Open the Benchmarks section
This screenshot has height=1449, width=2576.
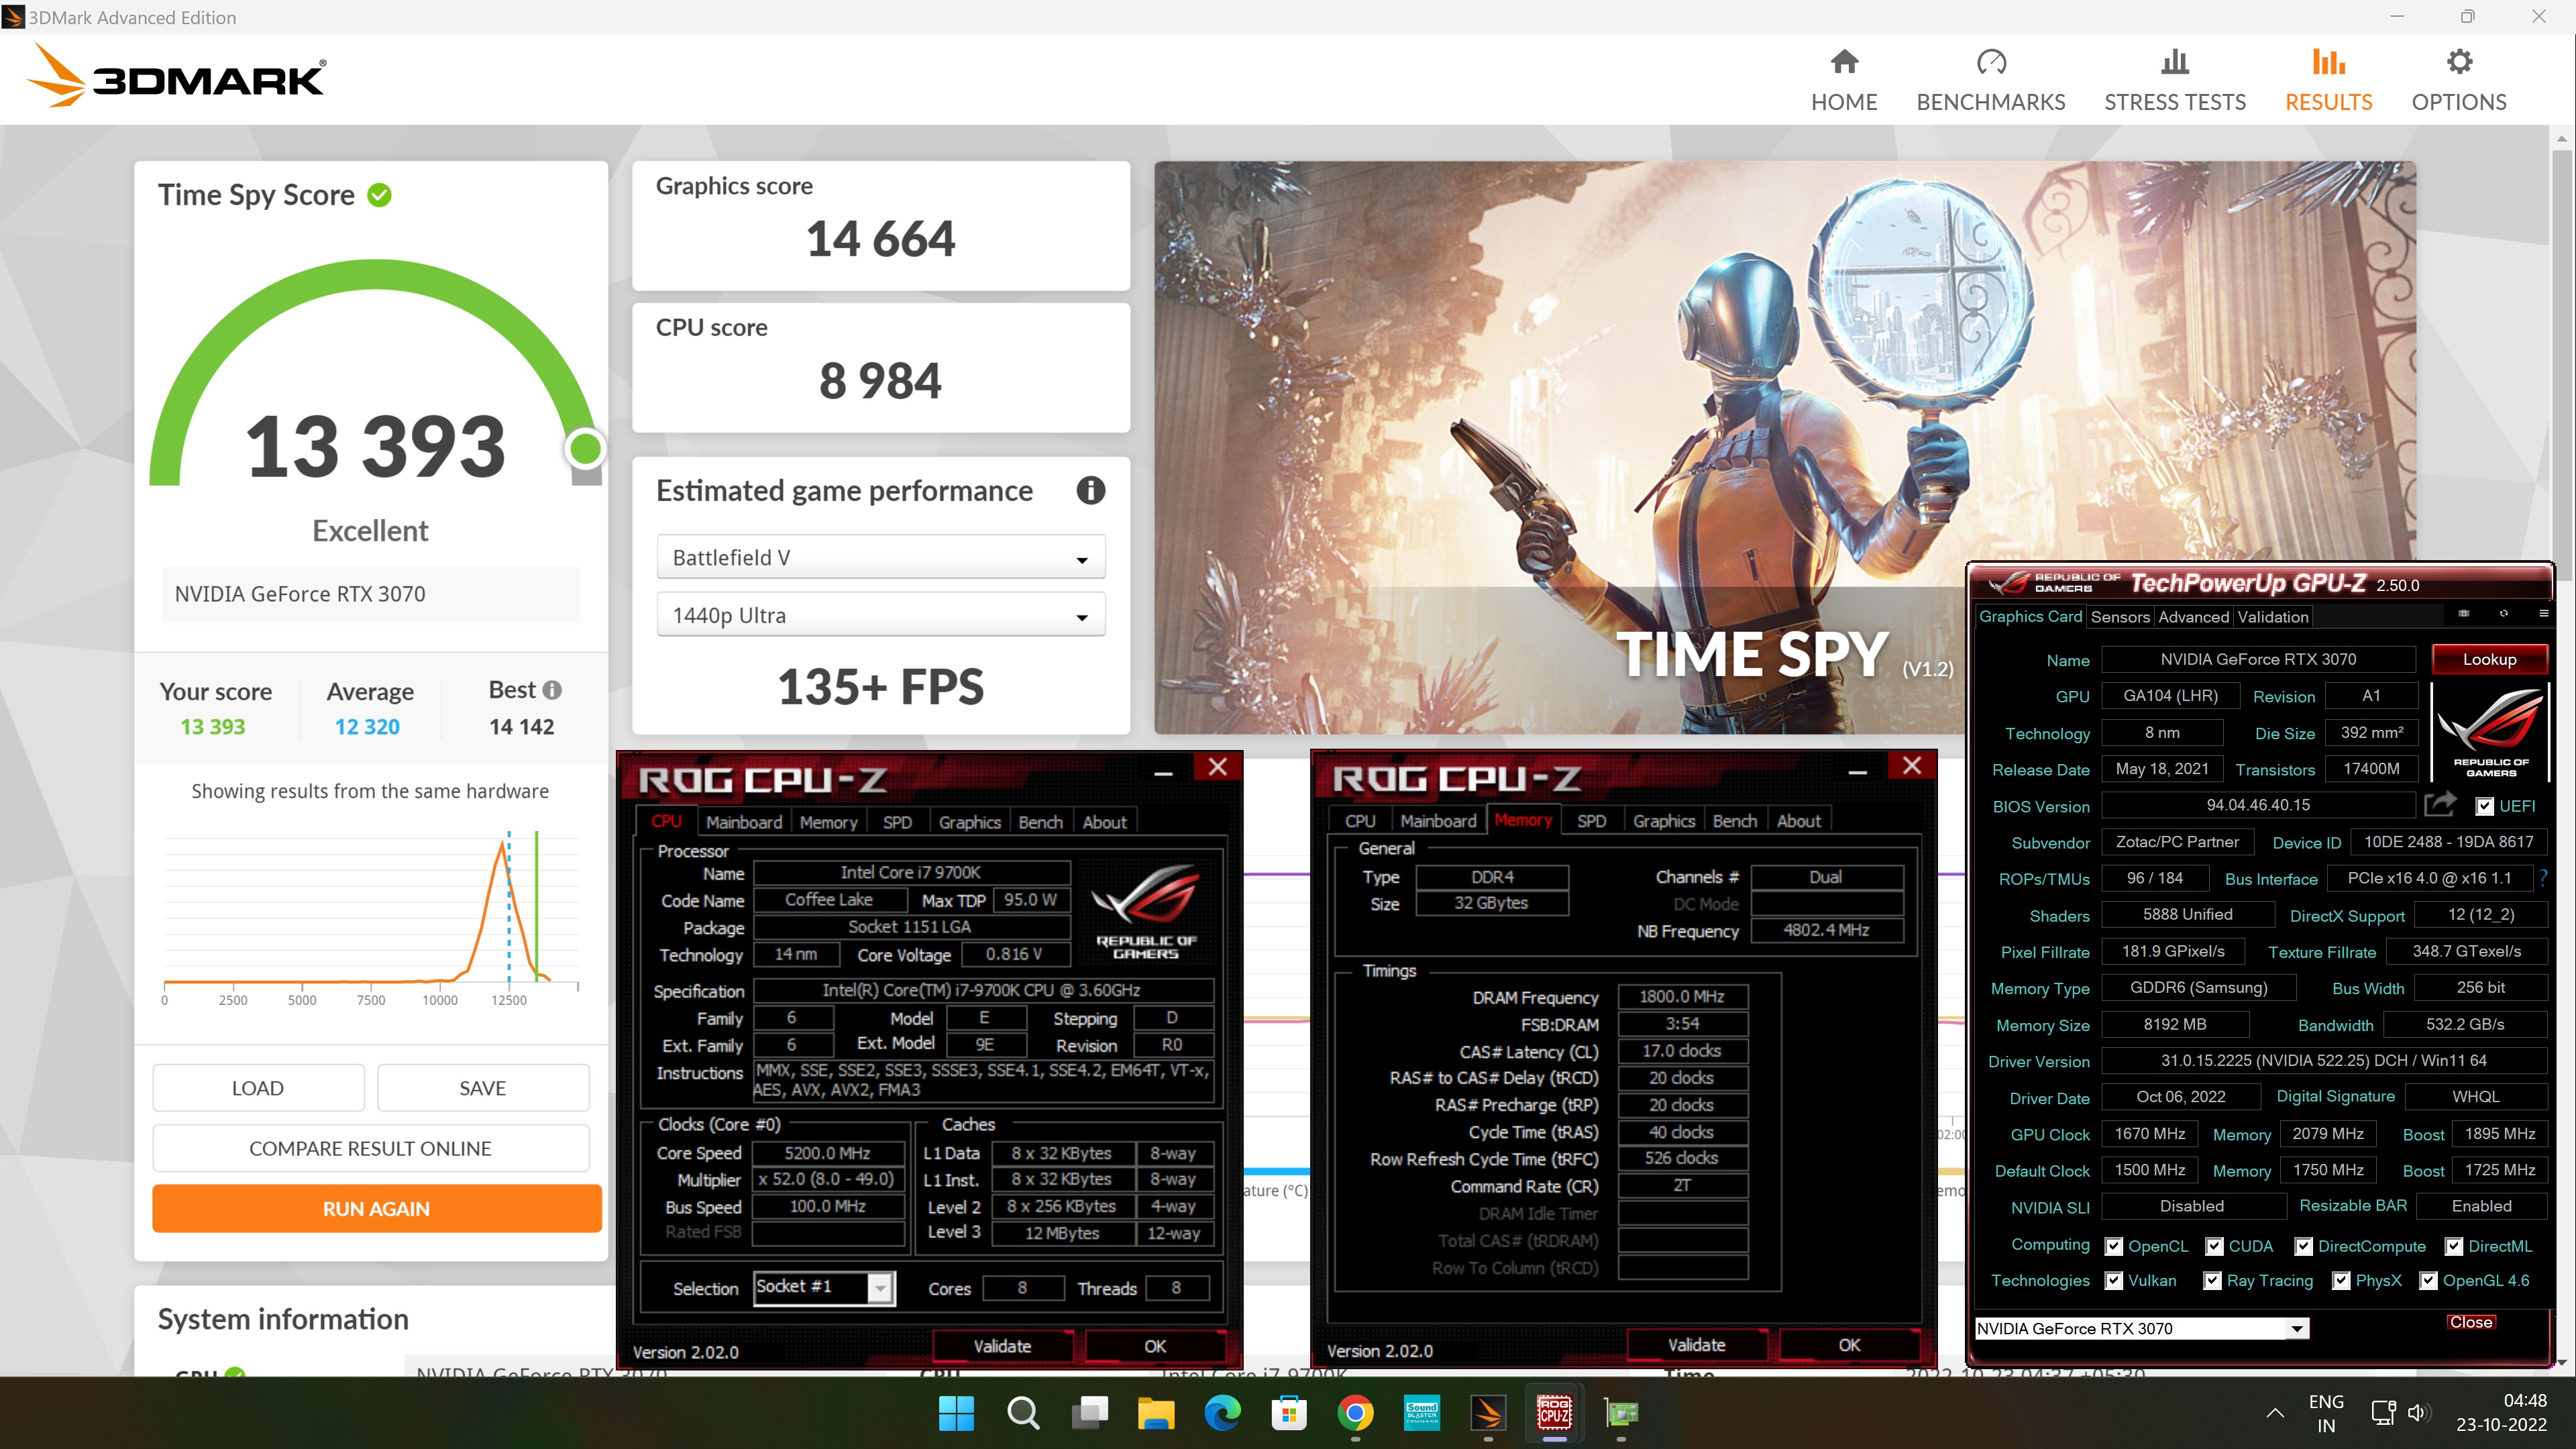tap(1990, 80)
